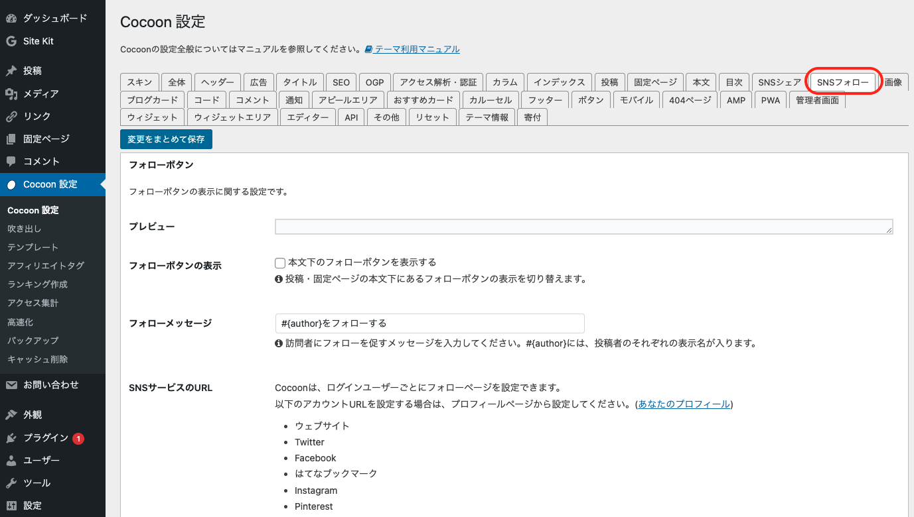Select the 404ページ tab

click(690, 100)
